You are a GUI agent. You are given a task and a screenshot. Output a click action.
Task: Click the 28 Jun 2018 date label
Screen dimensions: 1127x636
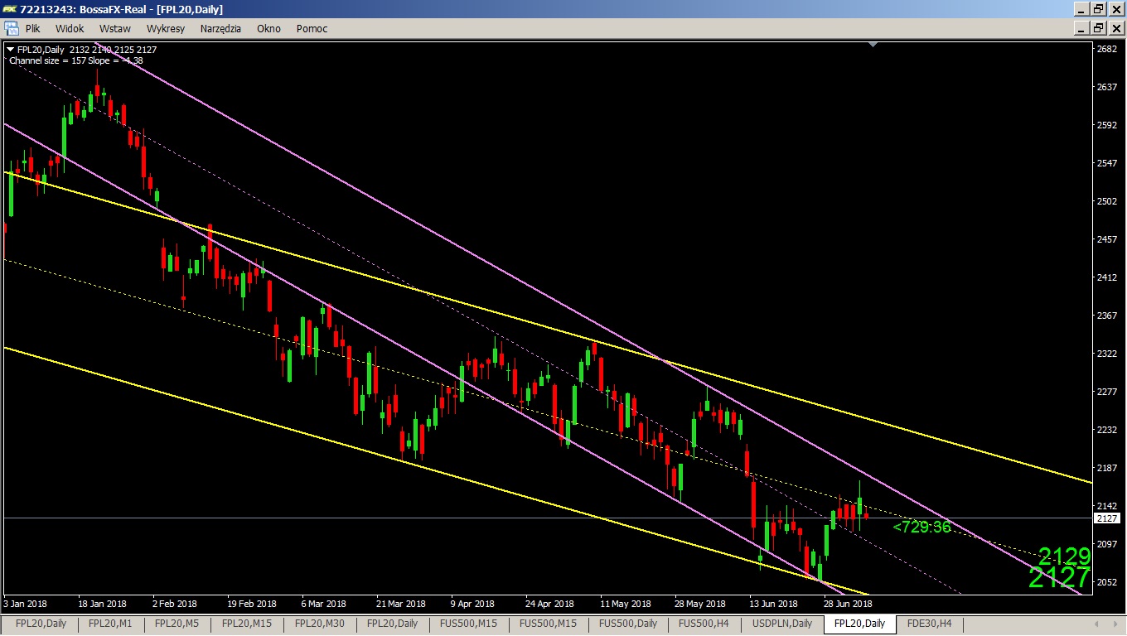848,604
